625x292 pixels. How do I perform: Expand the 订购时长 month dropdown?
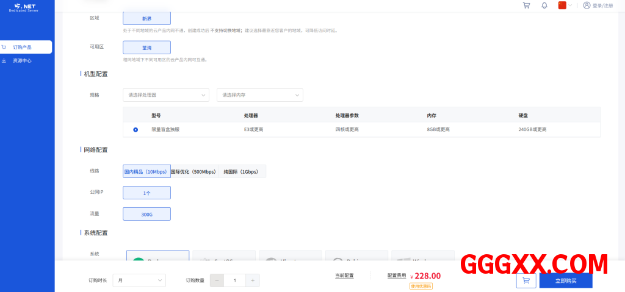pyautogui.click(x=139, y=280)
